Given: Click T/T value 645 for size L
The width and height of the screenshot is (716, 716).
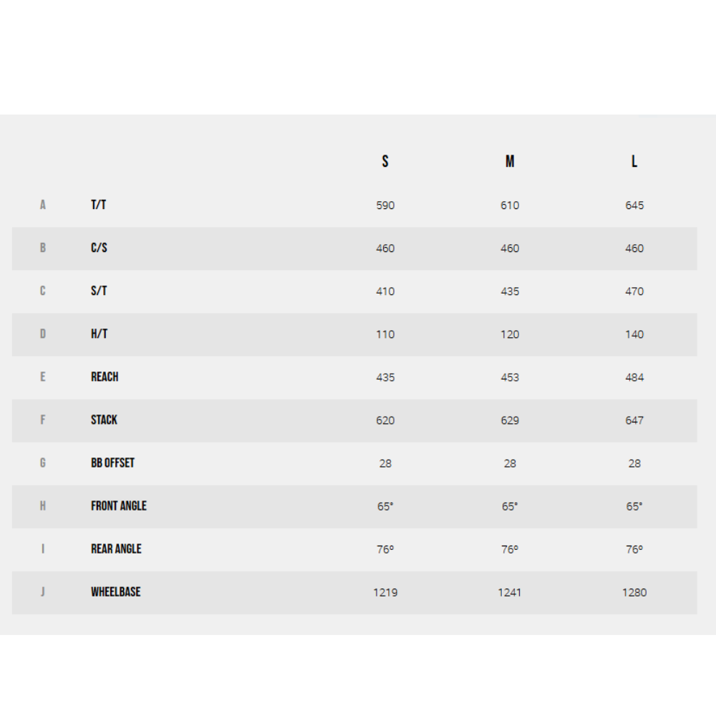Looking at the screenshot, I should point(634,205).
